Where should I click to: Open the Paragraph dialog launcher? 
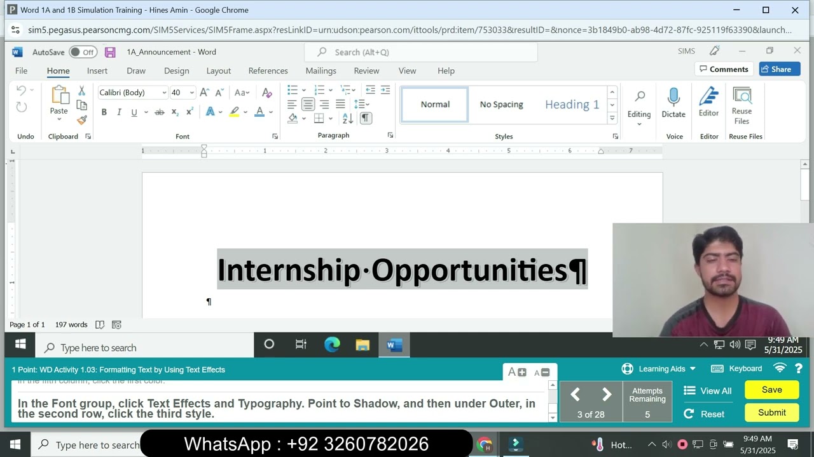pyautogui.click(x=390, y=135)
